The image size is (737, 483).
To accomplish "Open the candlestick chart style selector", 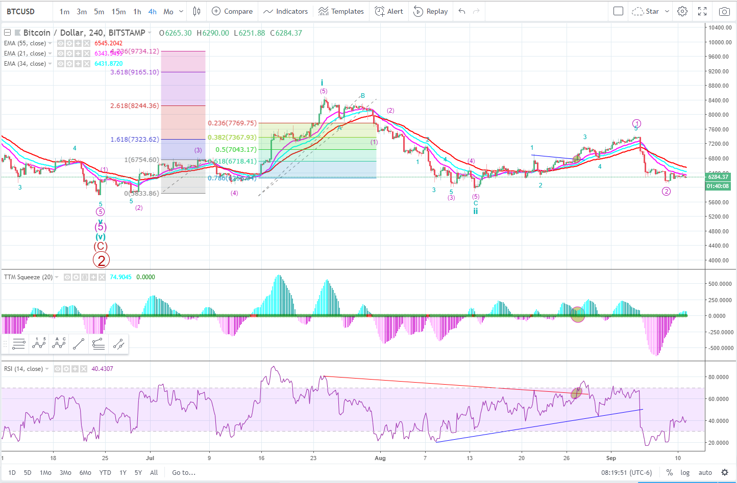I will pos(196,11).
